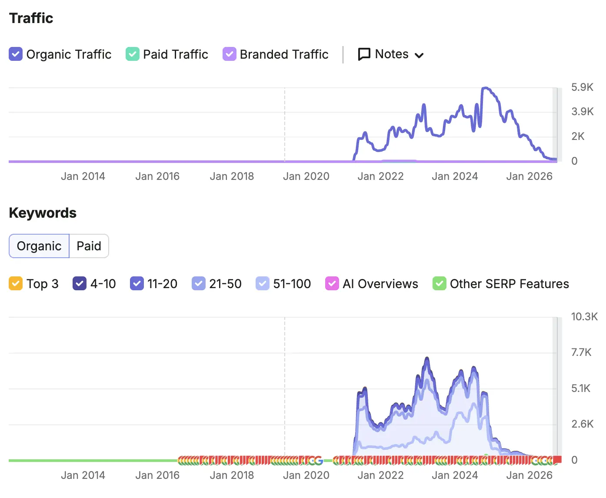The image size is (606, 498).
Task: Click Jan 2024 label under Traffic chart
Action: click(x=455, y=176)
